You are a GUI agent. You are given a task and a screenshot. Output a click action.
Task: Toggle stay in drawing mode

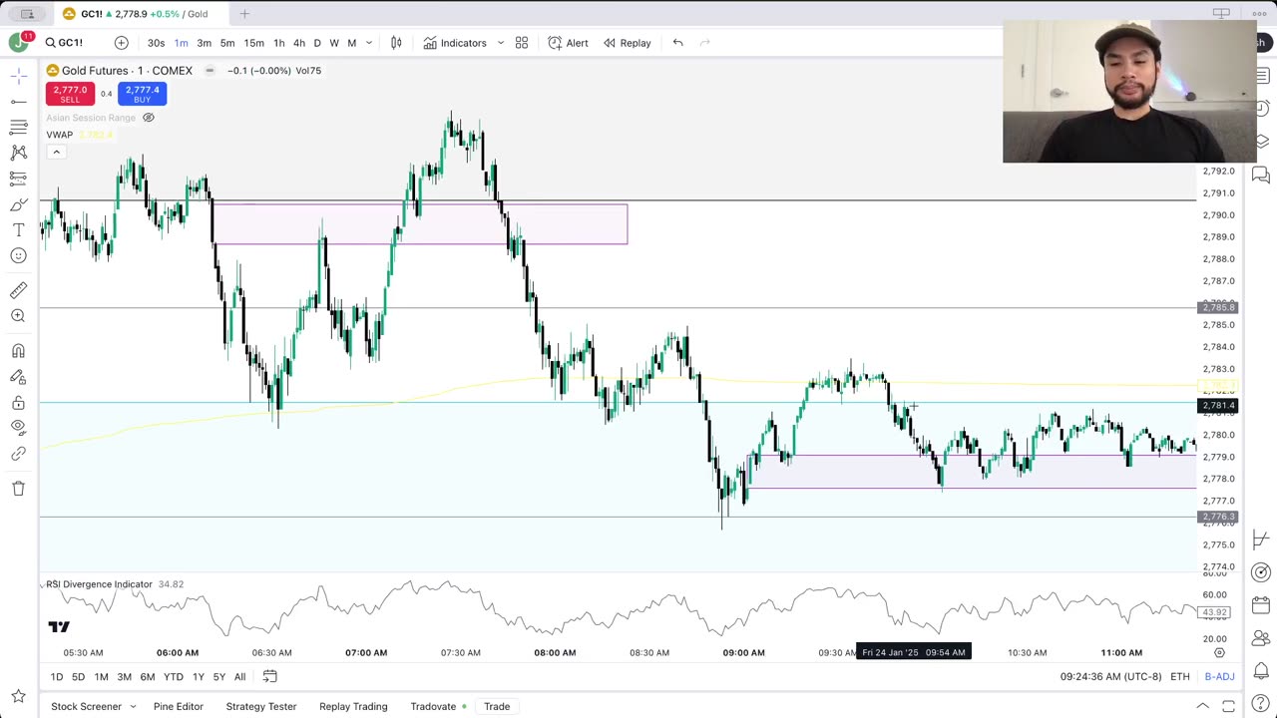[19, 377]
